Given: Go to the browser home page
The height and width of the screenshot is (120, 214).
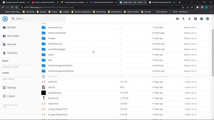Looking at the screenshot, I should 16,7.
